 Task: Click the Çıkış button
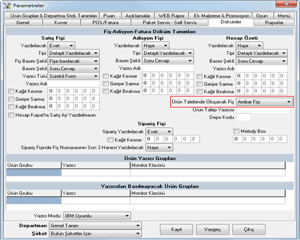pos(249,229)
